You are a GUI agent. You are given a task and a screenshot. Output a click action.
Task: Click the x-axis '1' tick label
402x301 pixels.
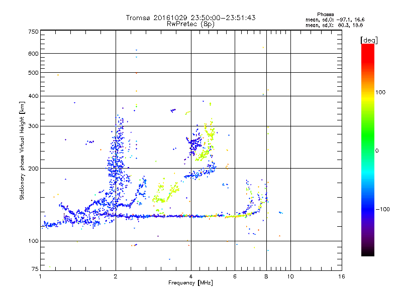[x=40, y=276]
